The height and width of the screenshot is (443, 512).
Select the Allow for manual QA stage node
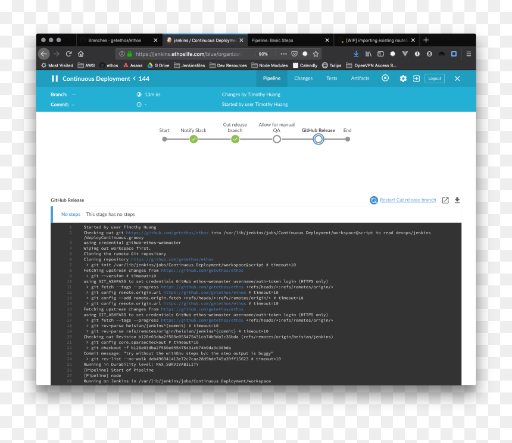(x=277, y=139)
